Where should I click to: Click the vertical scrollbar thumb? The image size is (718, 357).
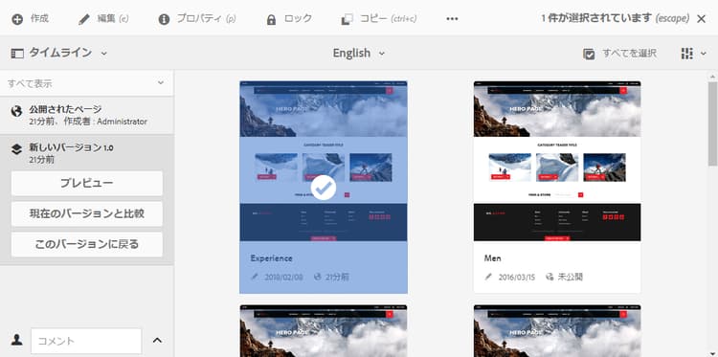point(712,123)
